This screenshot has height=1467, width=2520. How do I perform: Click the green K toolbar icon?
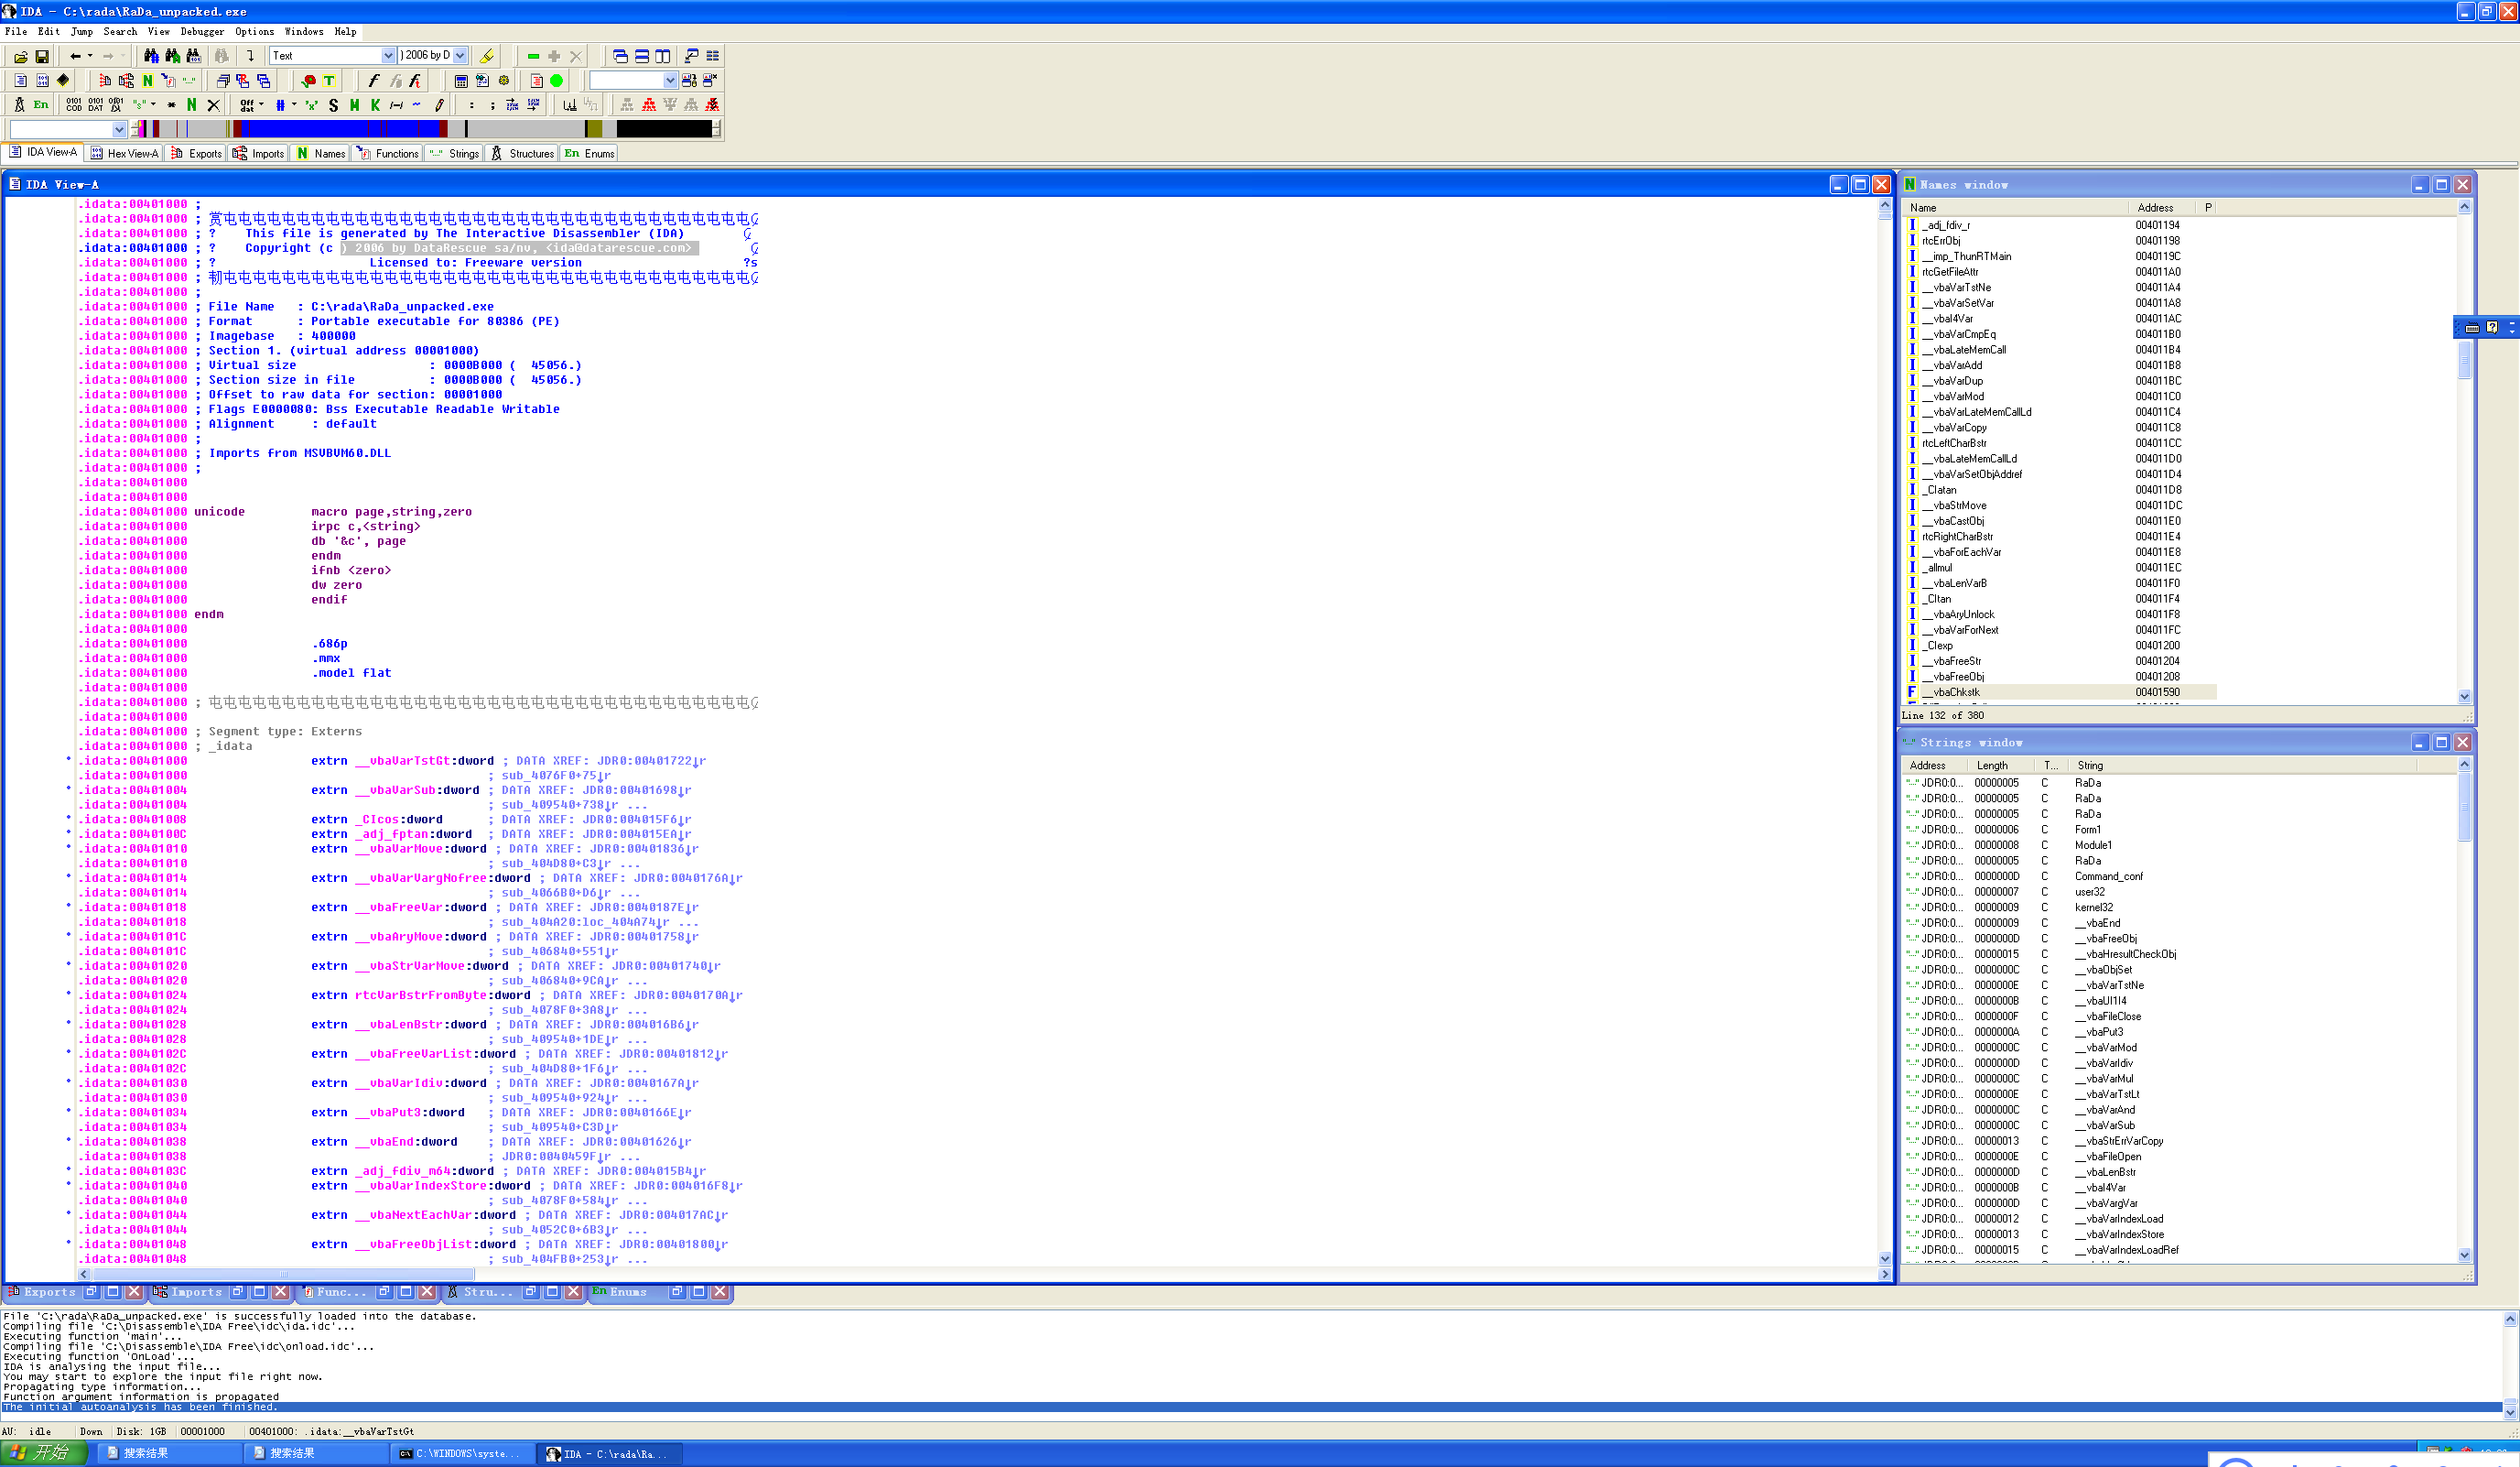tap(375, 105)
